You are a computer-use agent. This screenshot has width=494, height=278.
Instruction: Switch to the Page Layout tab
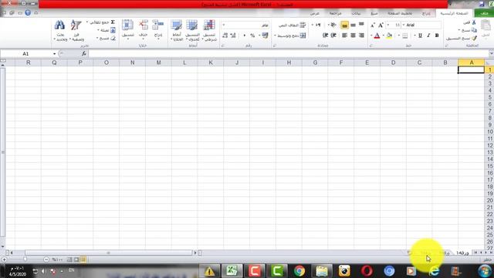tap(400, 13)
